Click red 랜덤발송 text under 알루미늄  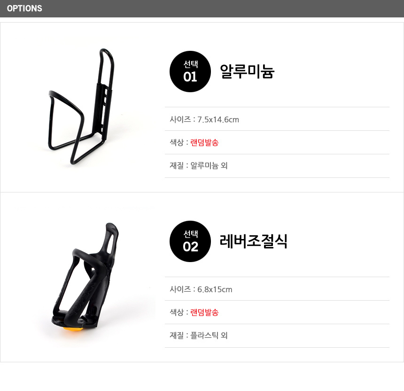[204, 143]
